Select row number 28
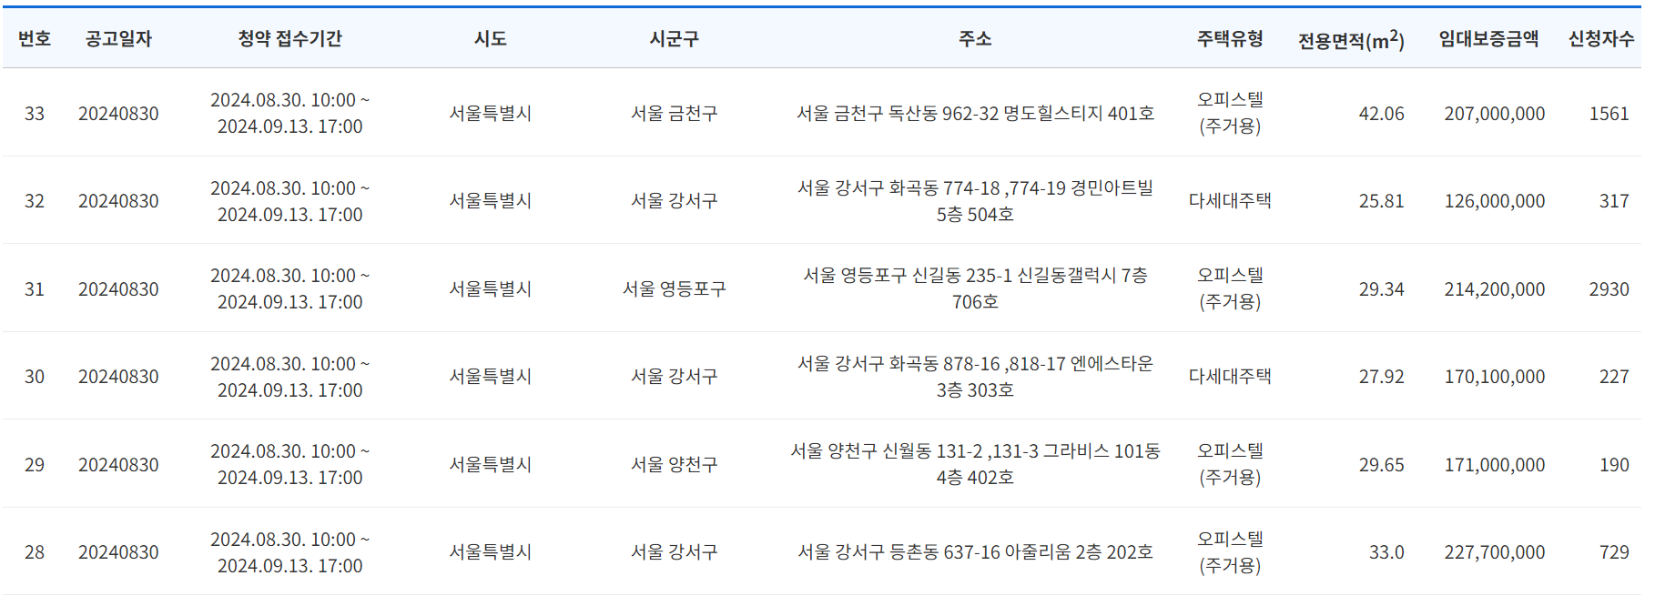 tap(35, 552)
